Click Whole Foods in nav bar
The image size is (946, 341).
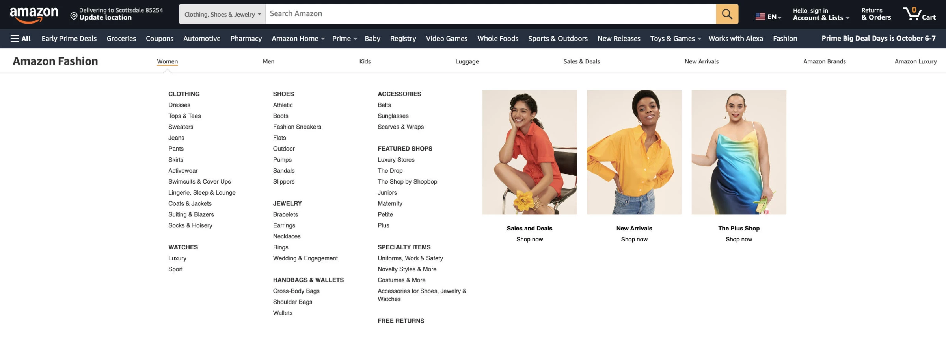[497, 39]
